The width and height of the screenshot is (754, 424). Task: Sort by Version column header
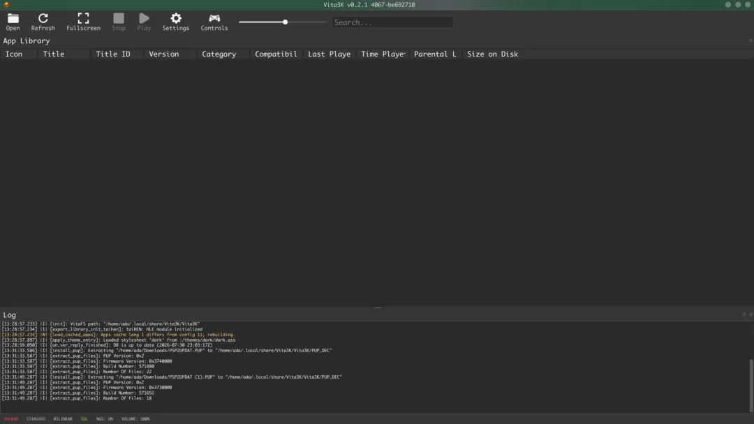(170, 54)
